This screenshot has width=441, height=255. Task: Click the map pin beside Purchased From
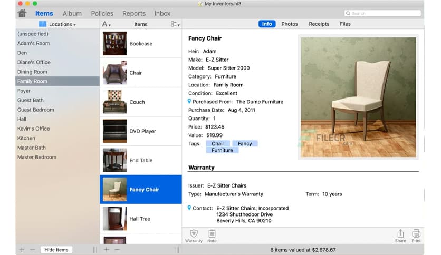(189, 101)
